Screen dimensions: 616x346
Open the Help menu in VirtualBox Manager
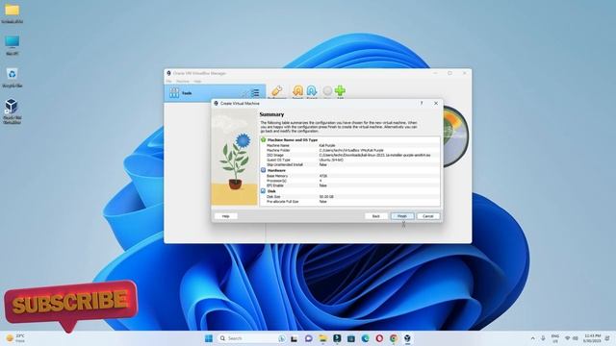pos(197,81)
